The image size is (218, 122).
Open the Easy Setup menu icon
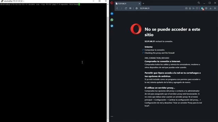coord(215,8)
